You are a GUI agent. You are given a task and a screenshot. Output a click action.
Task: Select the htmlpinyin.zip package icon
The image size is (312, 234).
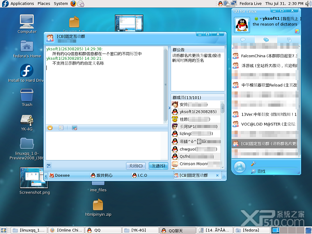click(x=98, y=207)
